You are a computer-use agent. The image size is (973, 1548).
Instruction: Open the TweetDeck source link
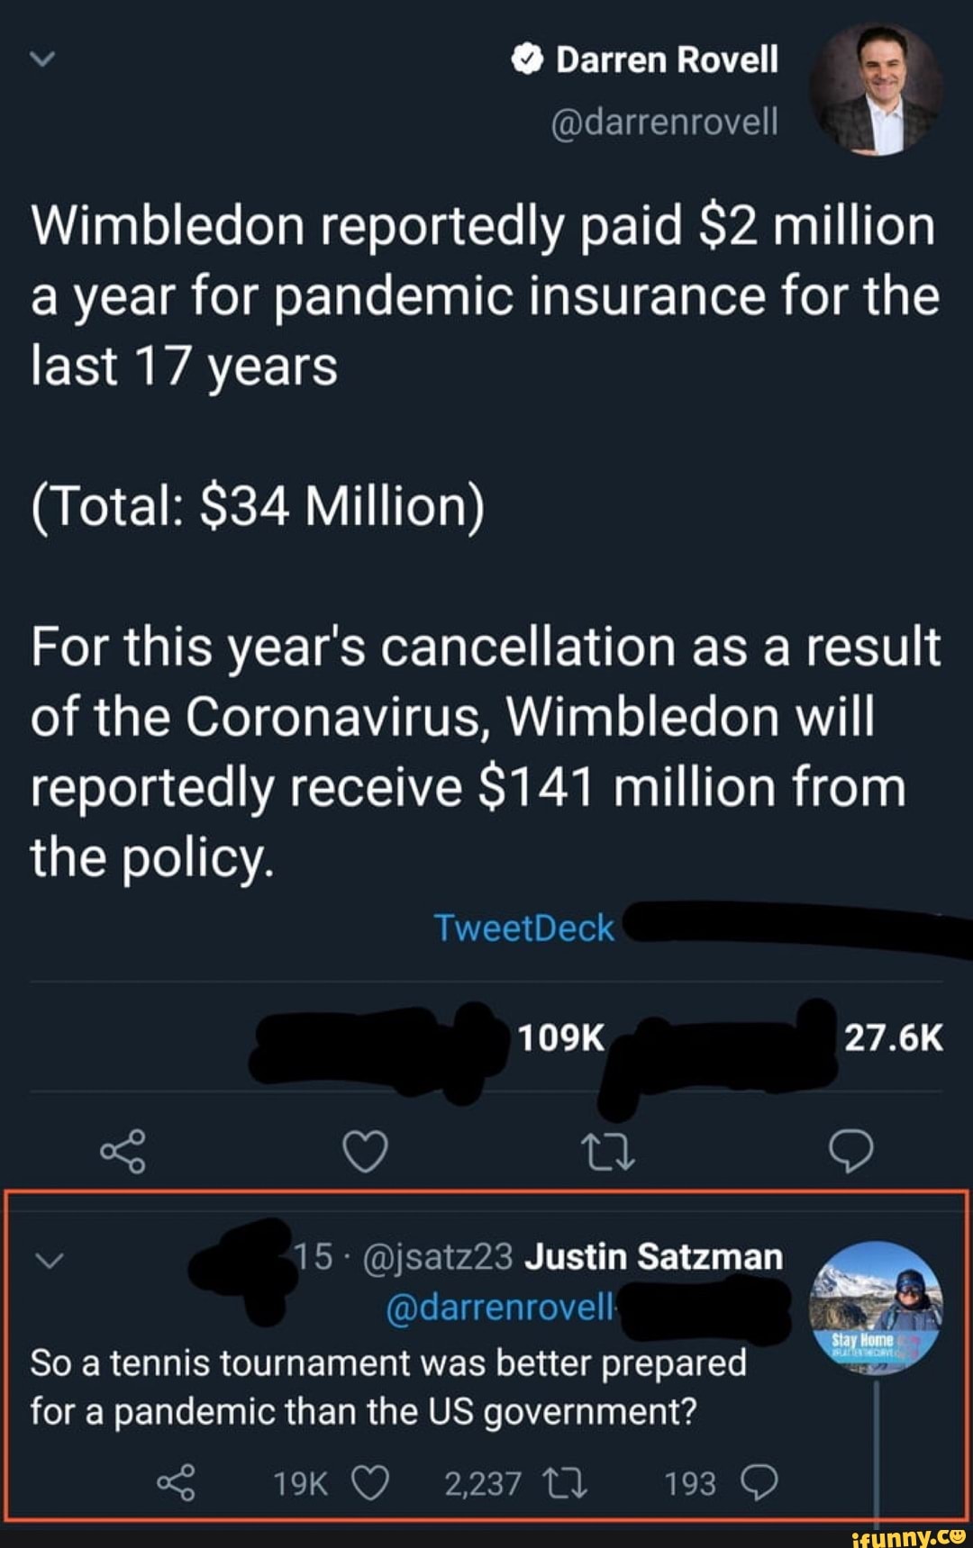point(523,928)
